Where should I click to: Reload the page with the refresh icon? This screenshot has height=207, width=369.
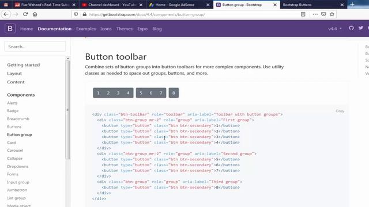[x=25, y=14]
